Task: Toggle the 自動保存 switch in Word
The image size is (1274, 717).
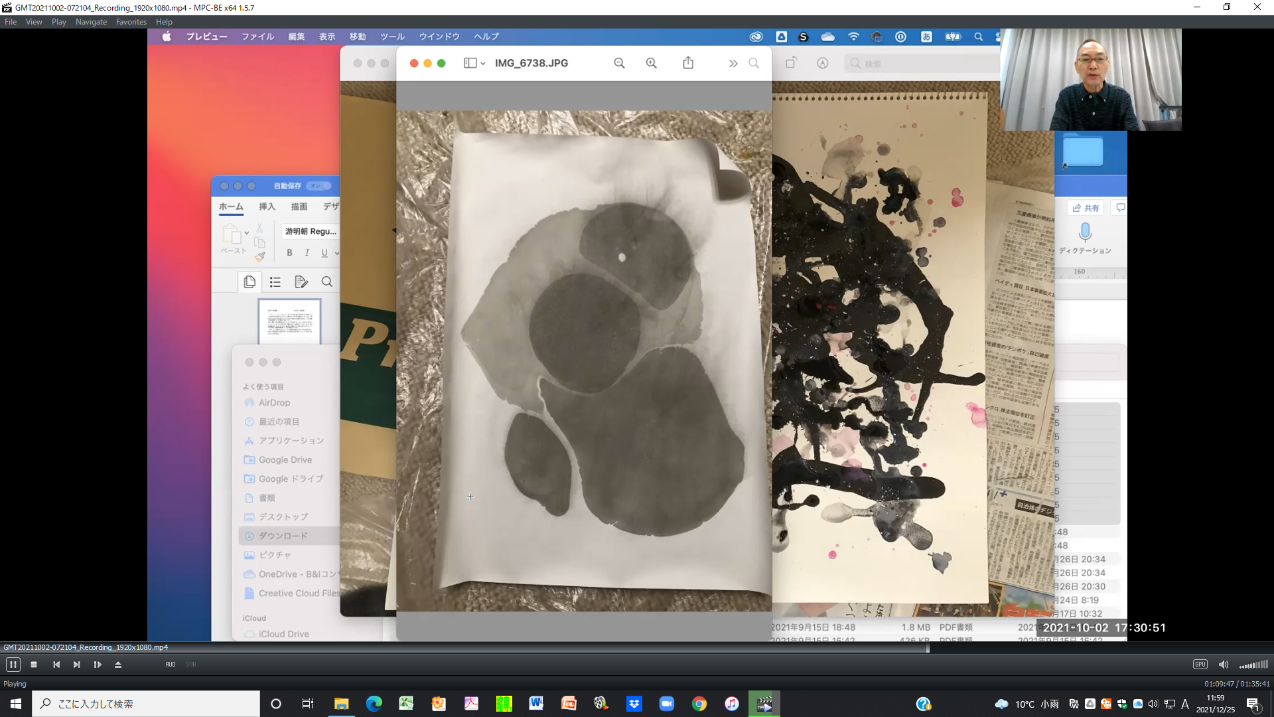Action: 318,186
